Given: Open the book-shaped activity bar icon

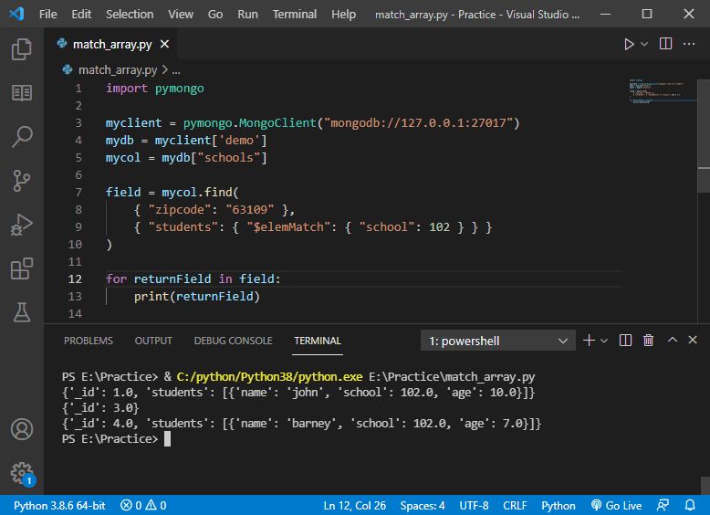Looking at the screenshot, I should click(21, 93).
